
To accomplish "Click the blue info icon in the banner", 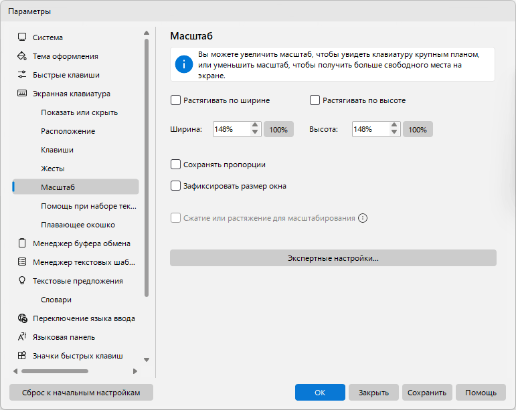I will click(183, 64).
